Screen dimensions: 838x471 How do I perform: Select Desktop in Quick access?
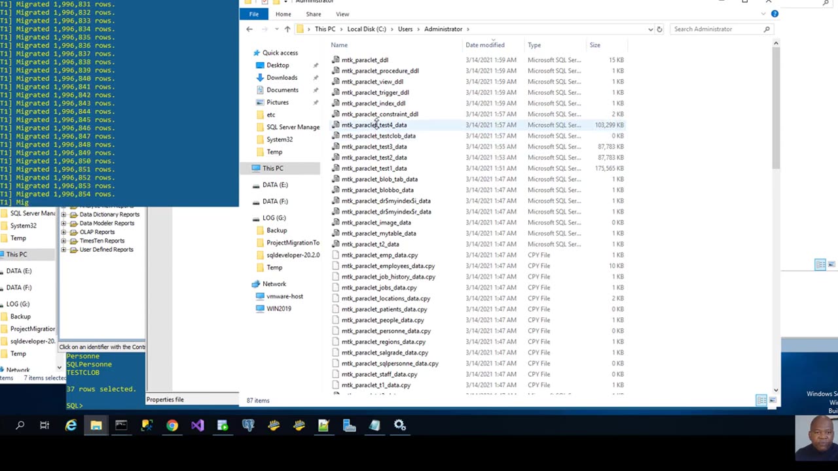click(278, 65)
